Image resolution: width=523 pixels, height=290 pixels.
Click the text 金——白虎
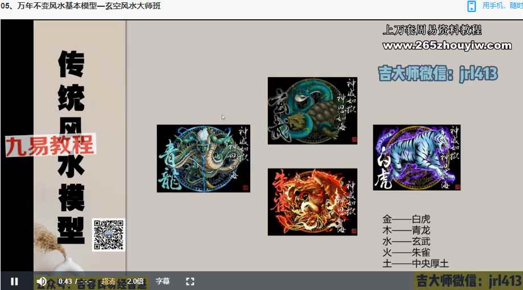click(406, 219)
